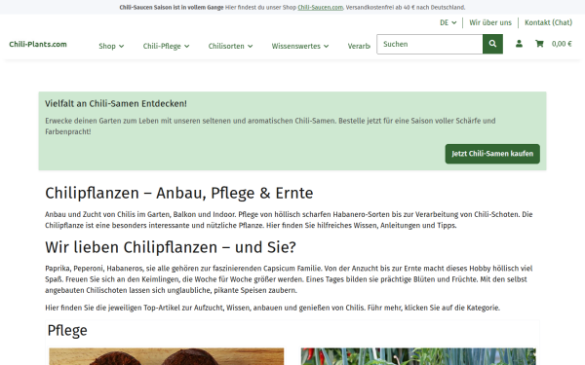Focus the Suchen search field
This screenshot has height=365, width=585.
click(x=429, y=44)
